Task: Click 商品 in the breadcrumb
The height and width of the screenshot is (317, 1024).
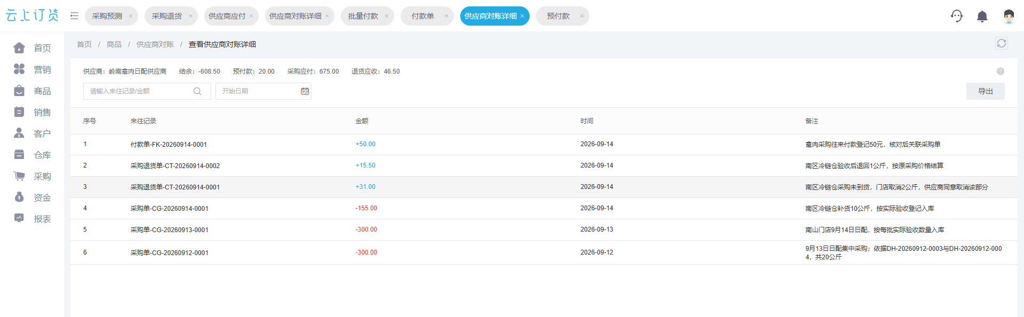Action: [114, 44]
